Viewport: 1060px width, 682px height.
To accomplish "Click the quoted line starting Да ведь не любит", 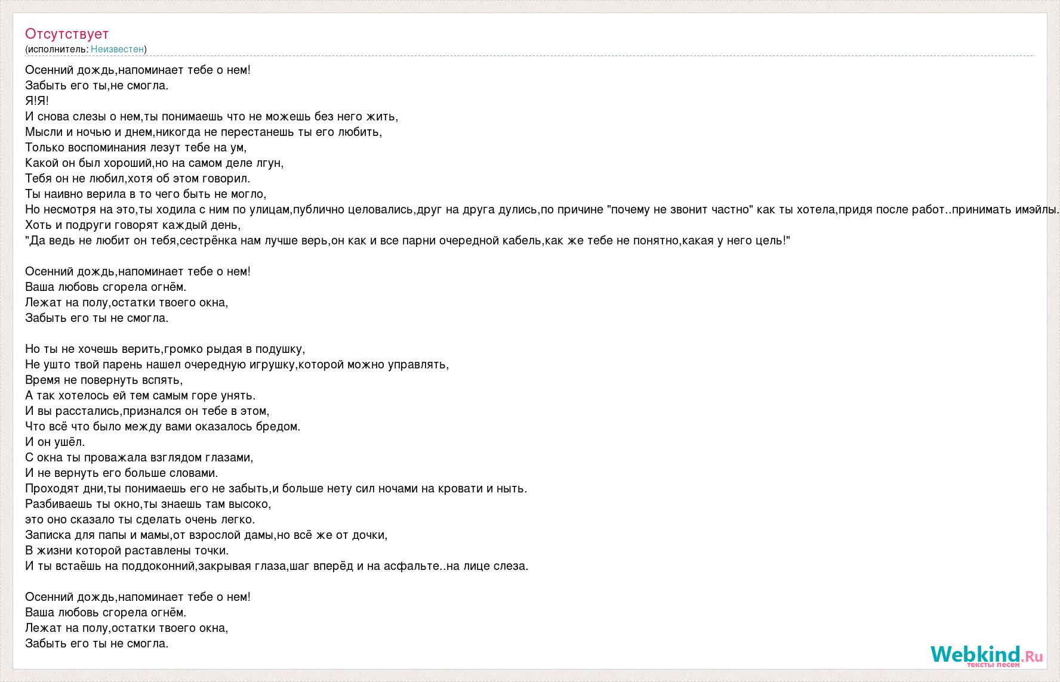I will coord(408,240).
